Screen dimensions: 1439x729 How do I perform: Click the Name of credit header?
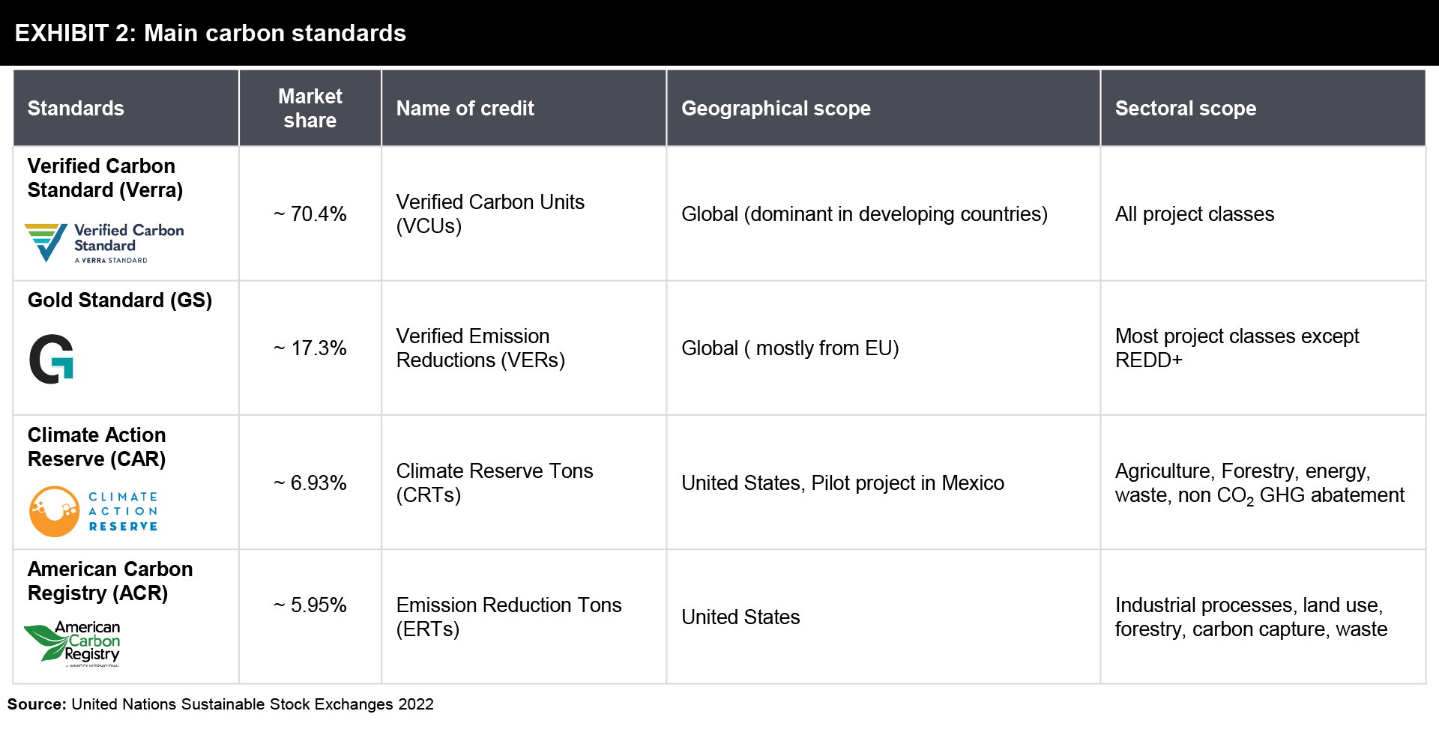point(465,109)
